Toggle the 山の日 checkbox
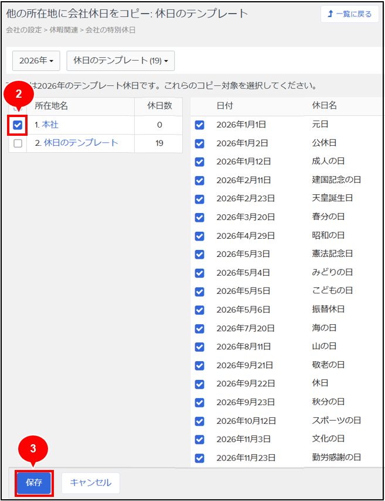 pos(200,347)
